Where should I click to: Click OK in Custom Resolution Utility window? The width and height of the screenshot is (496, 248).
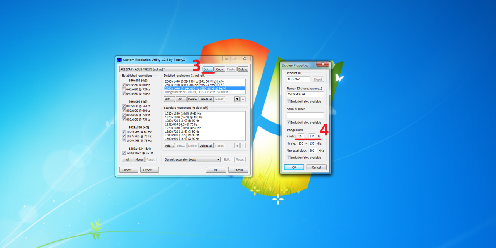tap(216, 170)
